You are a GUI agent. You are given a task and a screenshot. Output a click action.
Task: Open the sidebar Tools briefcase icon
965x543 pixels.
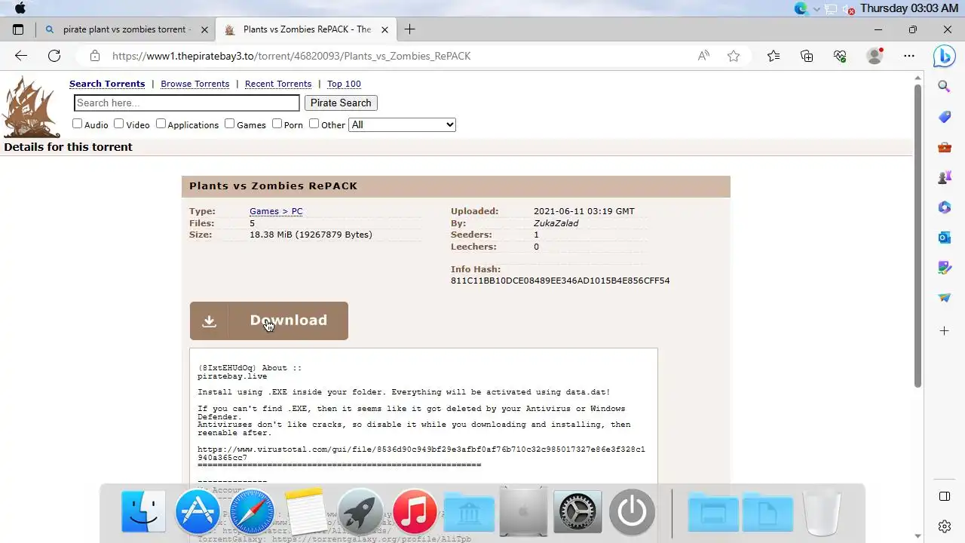[944, 148]
